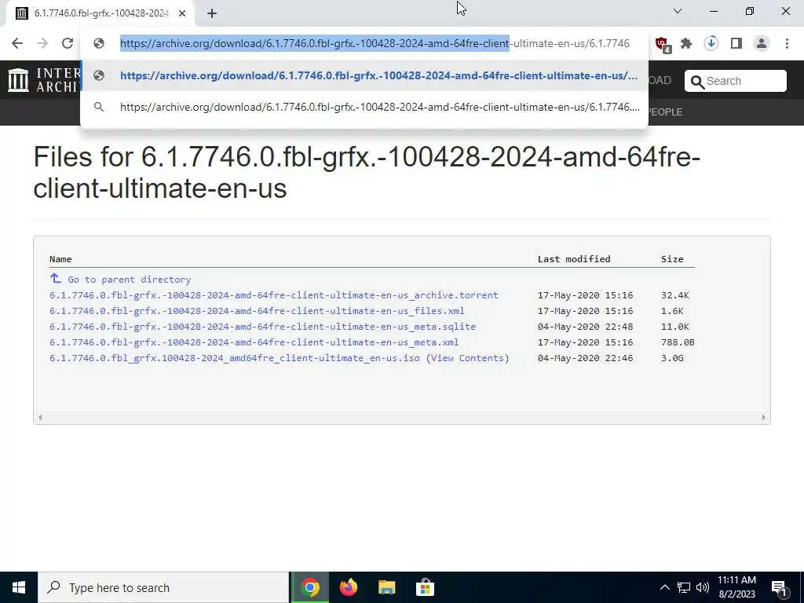Image resolution: width=804 pixels, height=603 pixels.
Task: Reload the page with the refresh icon
Action: click(68, 44)
